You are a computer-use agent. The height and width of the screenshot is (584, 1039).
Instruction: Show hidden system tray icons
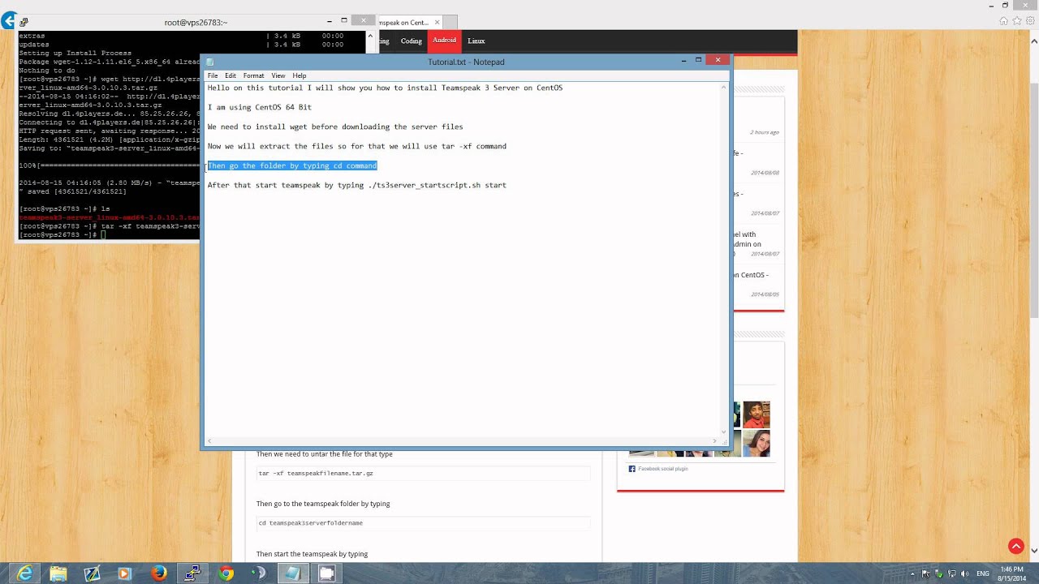tap(912, 574)
